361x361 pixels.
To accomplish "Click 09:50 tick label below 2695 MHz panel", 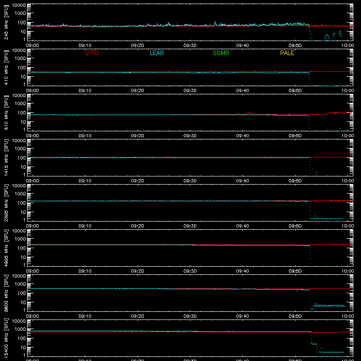I will click(x=295, y=226).
